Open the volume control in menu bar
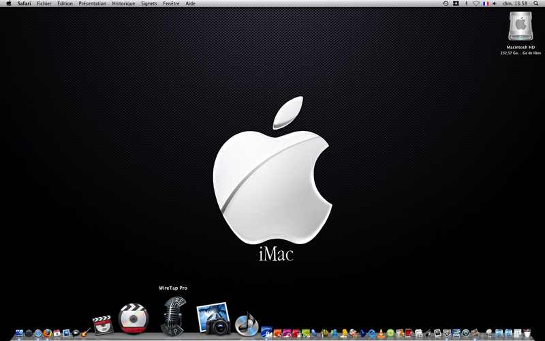This screenshot has width=545, height=341. (495, 3)
